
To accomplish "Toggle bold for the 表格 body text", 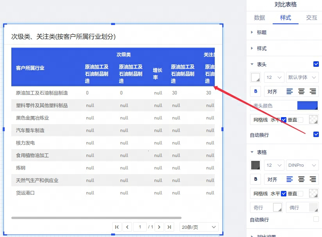I will pos(256,179).
